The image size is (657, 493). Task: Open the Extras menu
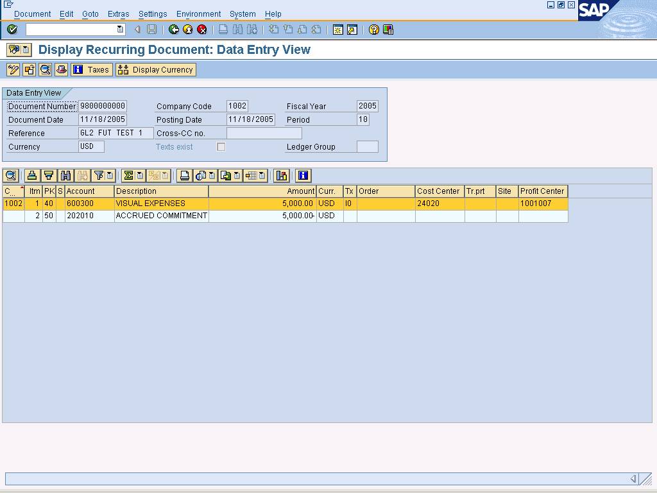click(x=118, y=14)
